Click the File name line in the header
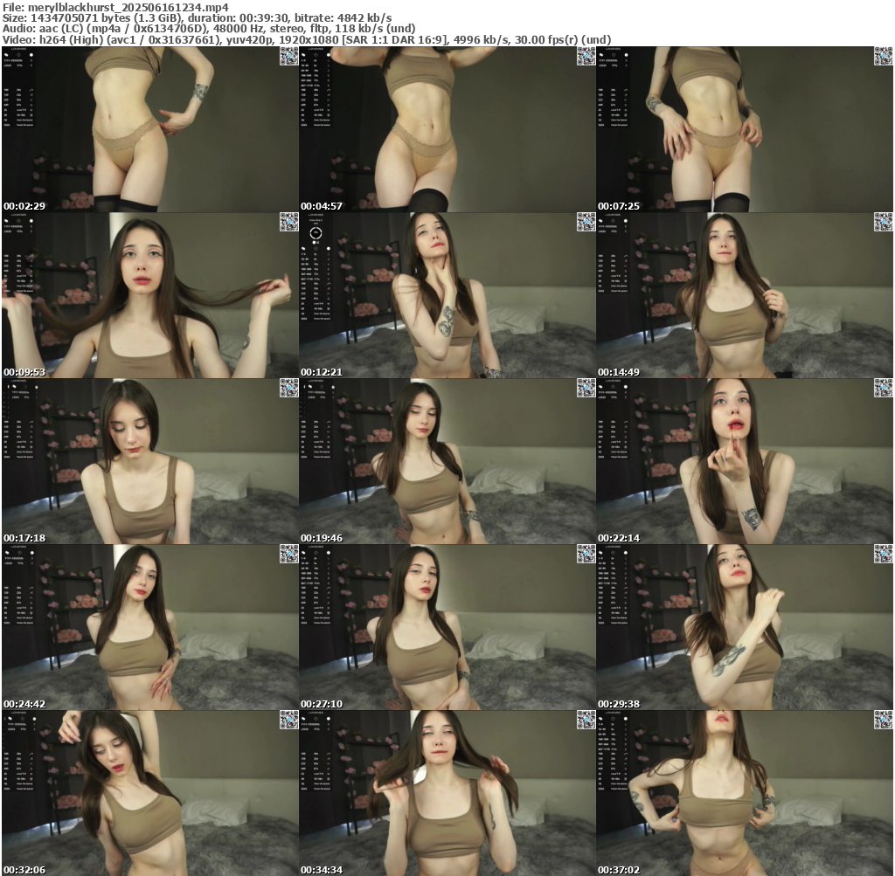The image size is (895, 876). pos(115,6)
